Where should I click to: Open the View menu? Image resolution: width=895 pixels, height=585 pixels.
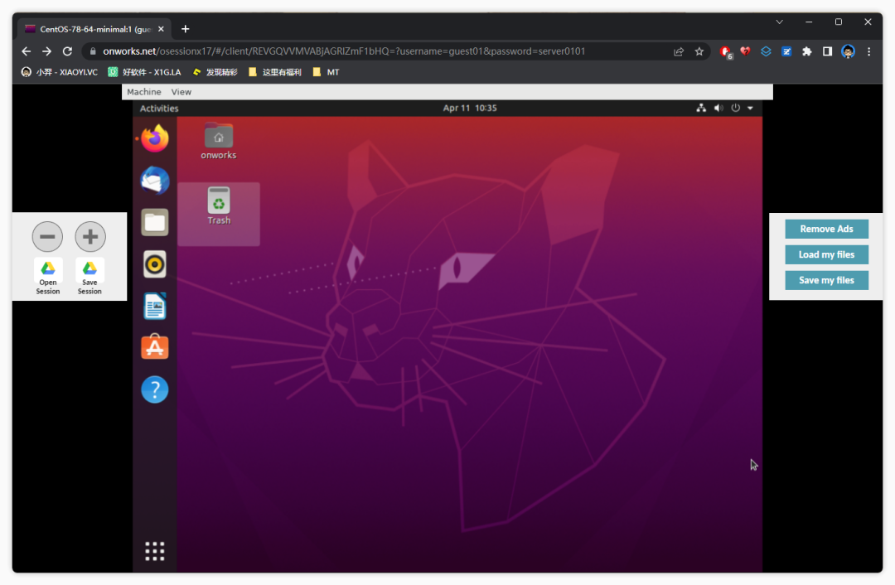(x=181, y=92)
